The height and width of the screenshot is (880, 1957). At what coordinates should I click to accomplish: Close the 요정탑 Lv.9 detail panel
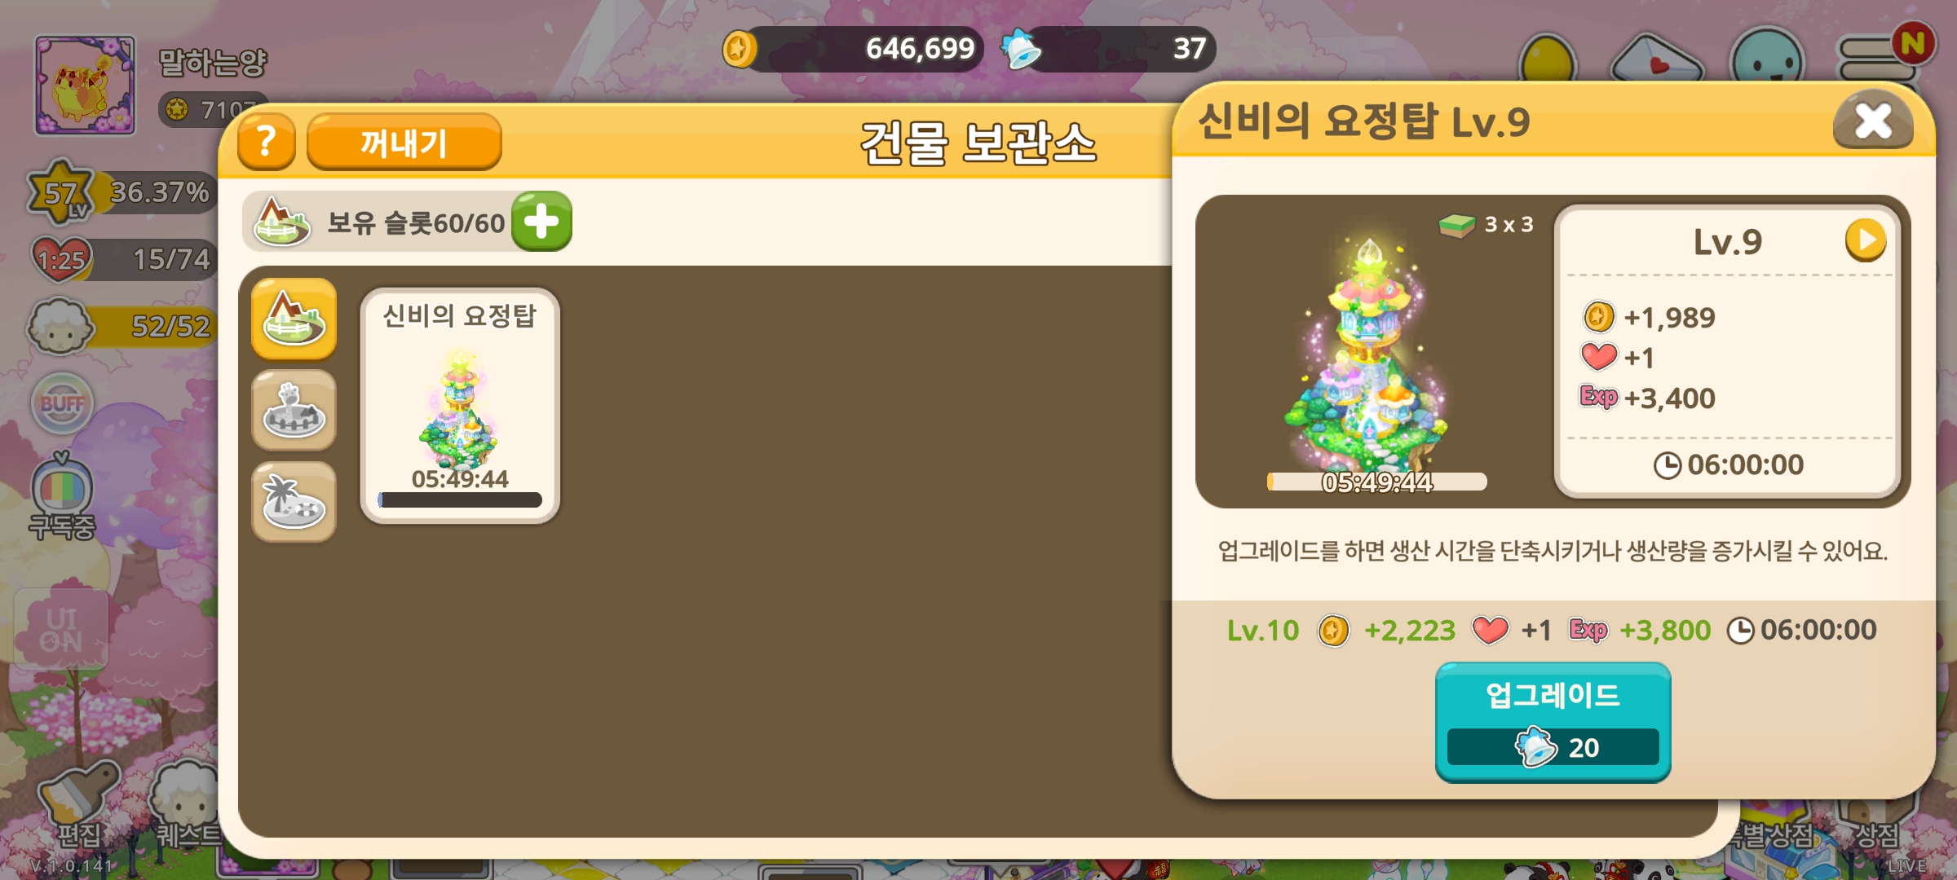click(x=1873, y=122)
